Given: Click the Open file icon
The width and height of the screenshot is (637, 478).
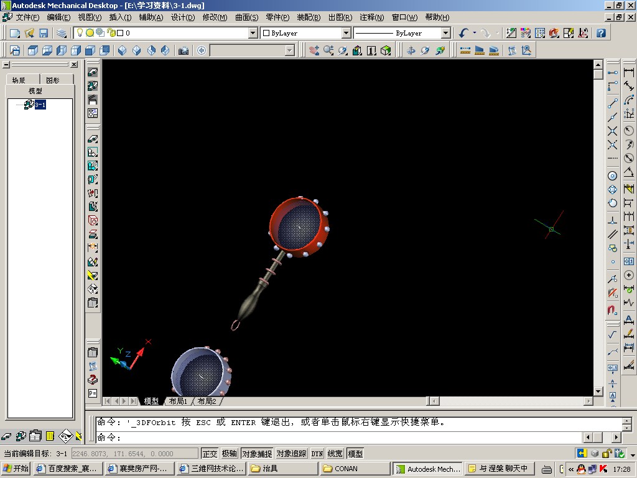Looking at the screenshot, I should pyautogui.click(x=29, y=34).
